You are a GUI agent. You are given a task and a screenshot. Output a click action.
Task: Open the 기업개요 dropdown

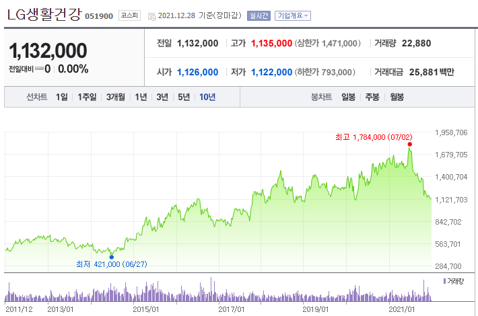point(293,15)
